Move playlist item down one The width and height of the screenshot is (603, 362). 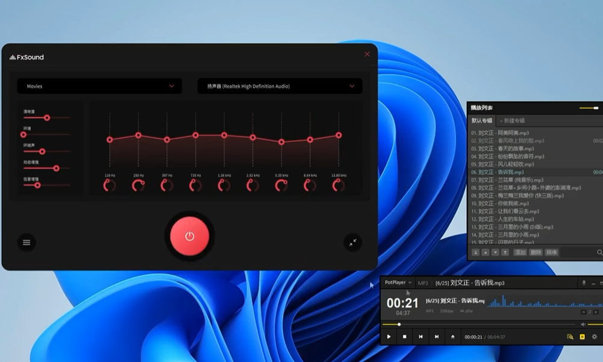pos(495,252)
